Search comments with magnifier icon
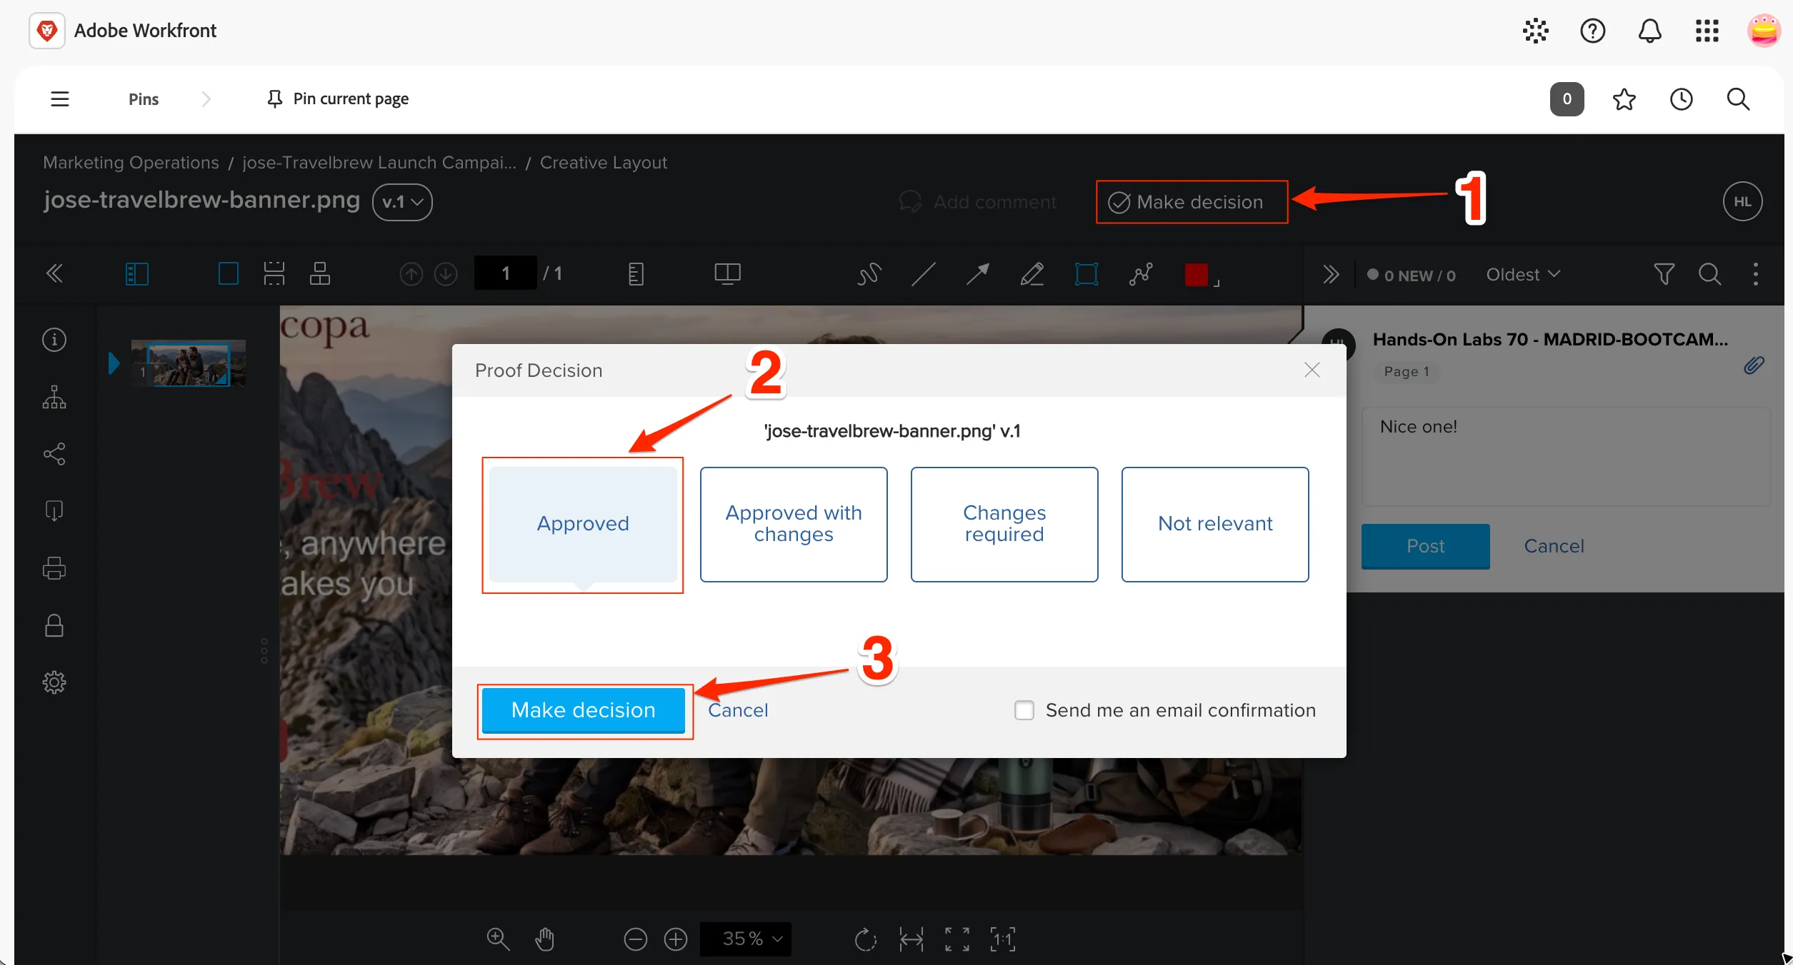This screenshot has width=1793, height=965. tap(1709, 274)
